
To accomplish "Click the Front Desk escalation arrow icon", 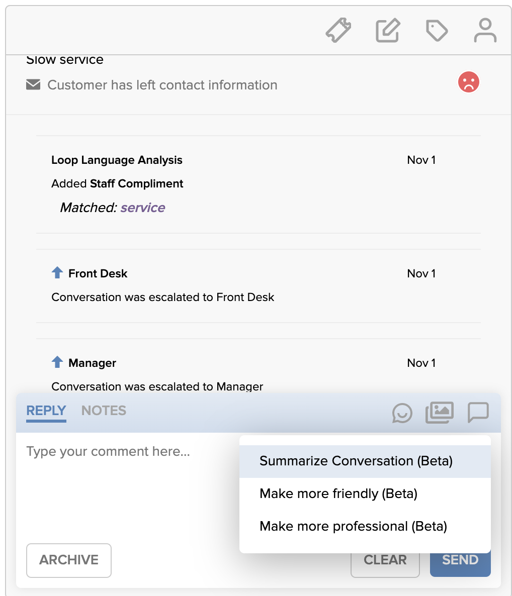I will click(57, 272).
